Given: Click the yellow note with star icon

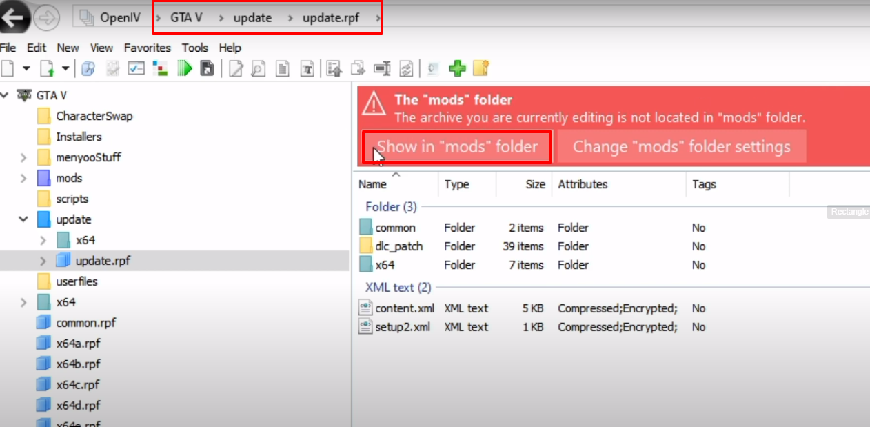Looking at the screenshot, I should (481, 68).
